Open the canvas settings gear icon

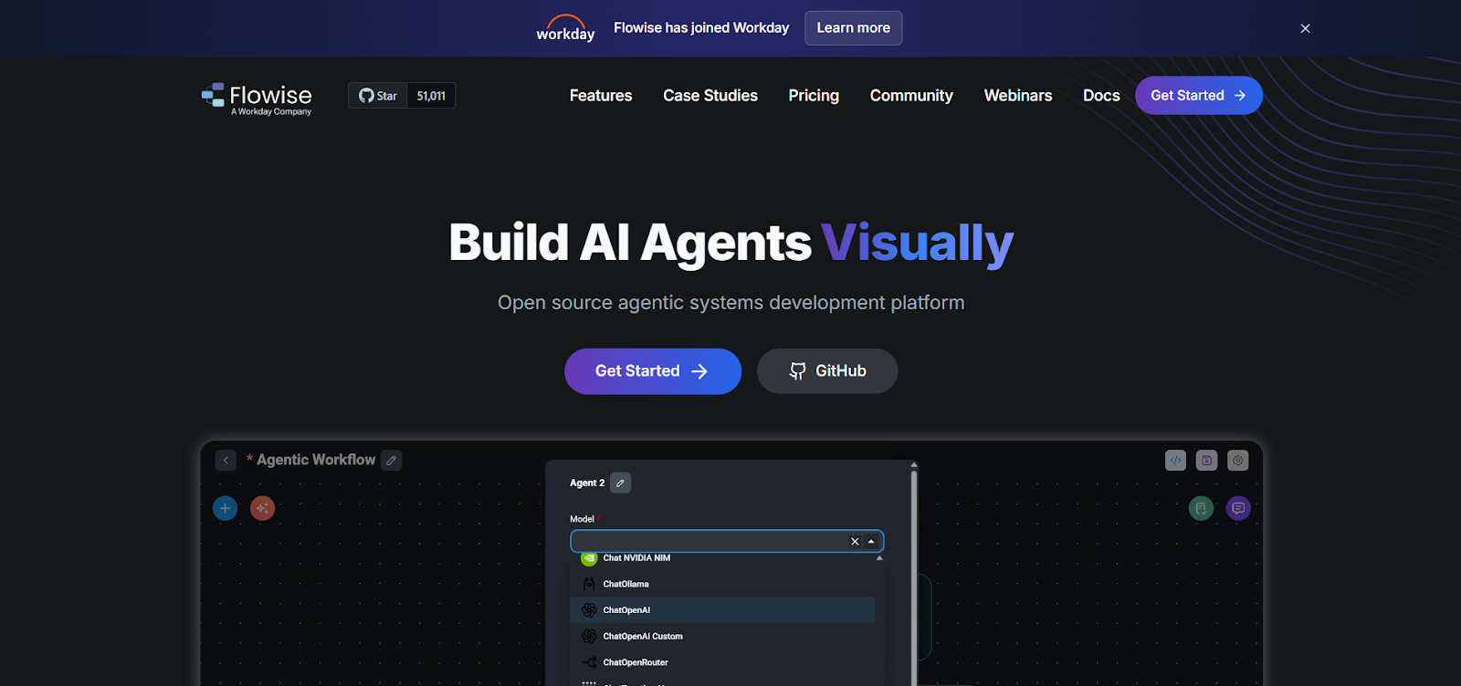click(x=1237, y=461)
